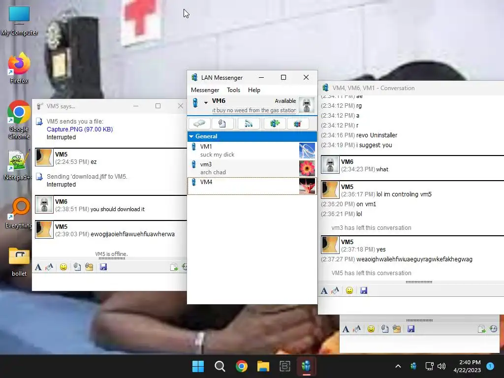The height and width of the screenshot is (378, 504).
Task: Click the "revo Uninstaller" message
Action: point(377,135)
